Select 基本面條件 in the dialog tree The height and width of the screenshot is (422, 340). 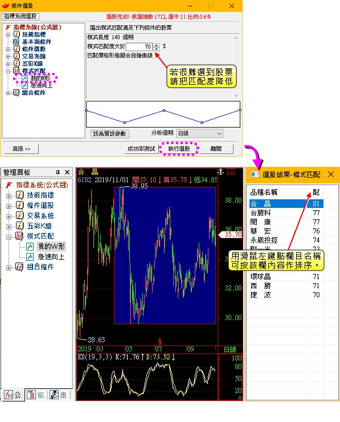(36, 42)
